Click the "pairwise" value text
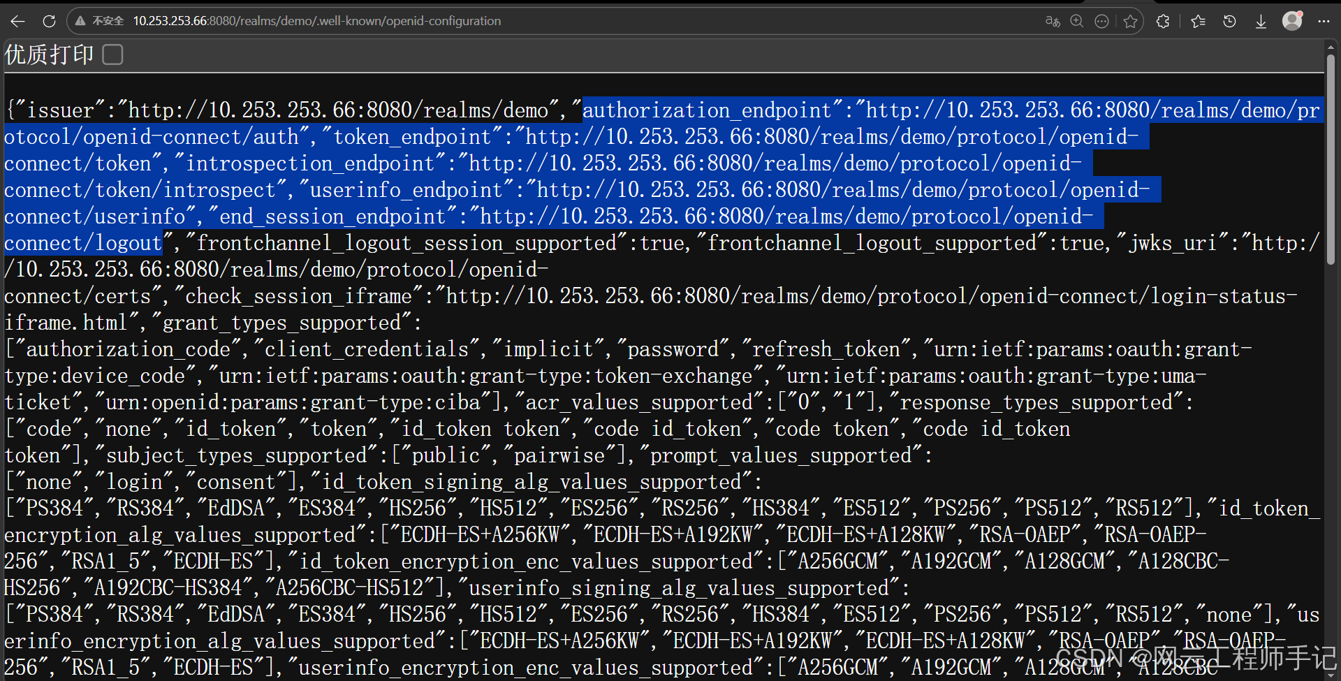Screen dimensions: 1341x681 559,455
